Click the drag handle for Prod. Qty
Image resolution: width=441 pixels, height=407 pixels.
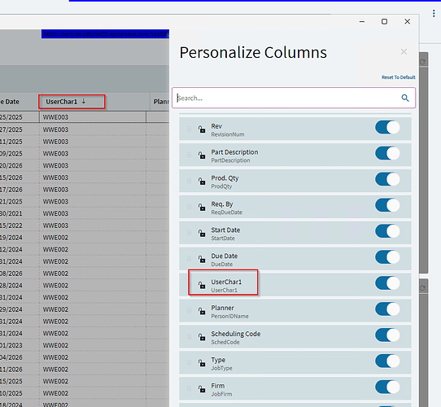tap(190, 181)
